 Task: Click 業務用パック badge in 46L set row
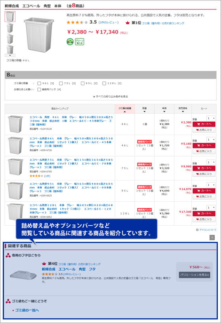coord(144,142)
